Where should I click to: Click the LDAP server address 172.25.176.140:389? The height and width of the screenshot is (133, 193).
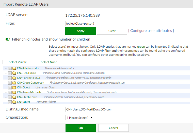pyautogui.click(x=83, y=15)
